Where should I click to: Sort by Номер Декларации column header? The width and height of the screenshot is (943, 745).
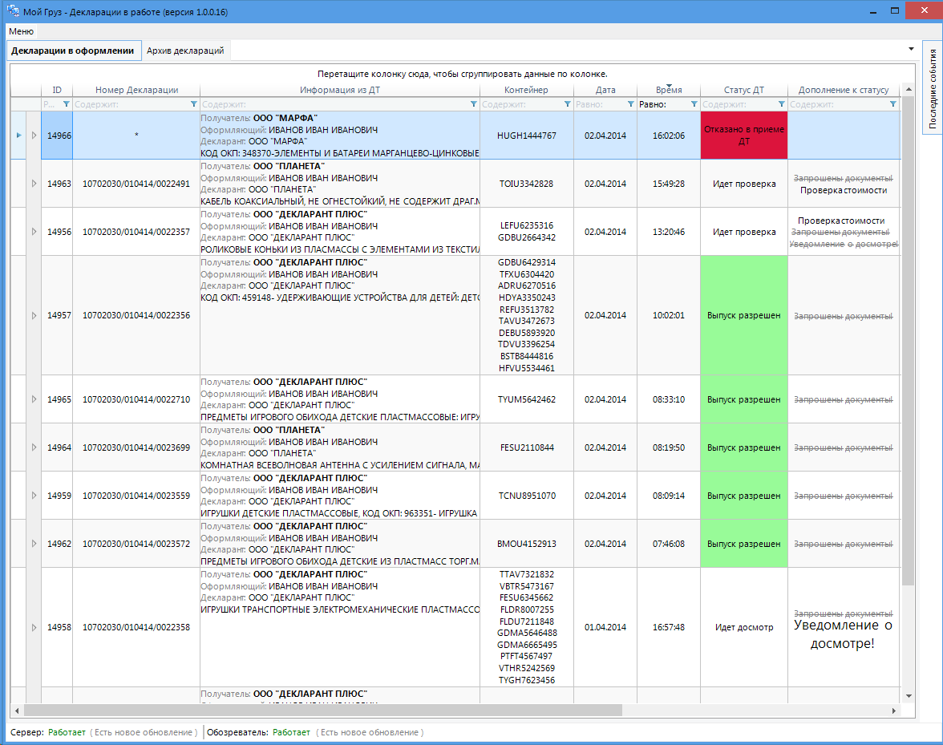pyautogui.click(x=136, y=90)
